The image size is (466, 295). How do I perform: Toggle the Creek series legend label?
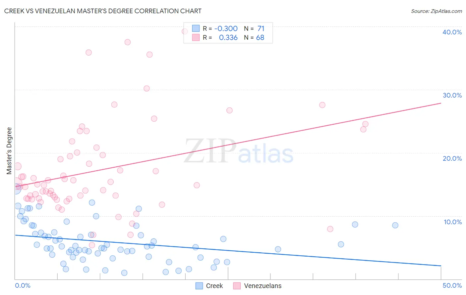(x=214, y=286)
